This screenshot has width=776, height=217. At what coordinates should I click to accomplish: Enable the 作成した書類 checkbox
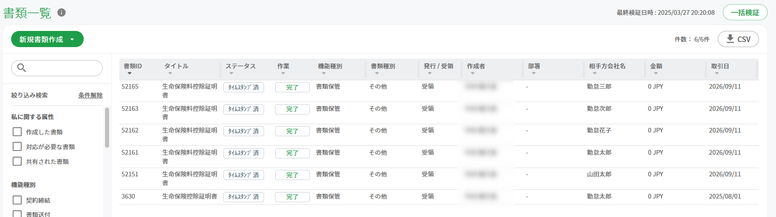pos(17,132)
